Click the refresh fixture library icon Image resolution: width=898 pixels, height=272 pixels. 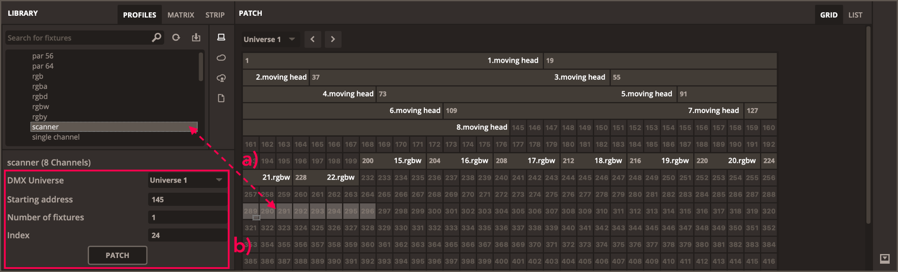pyautogui.click(x=176, y=38)
